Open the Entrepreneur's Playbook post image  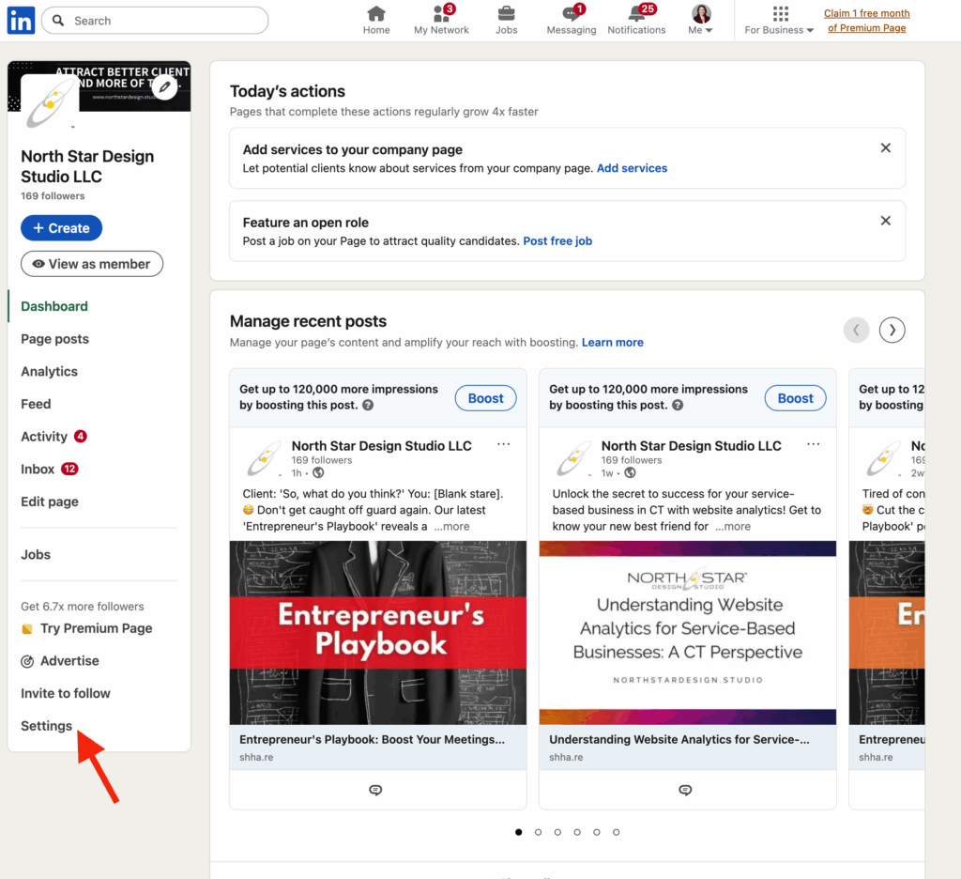coord(378,632)
